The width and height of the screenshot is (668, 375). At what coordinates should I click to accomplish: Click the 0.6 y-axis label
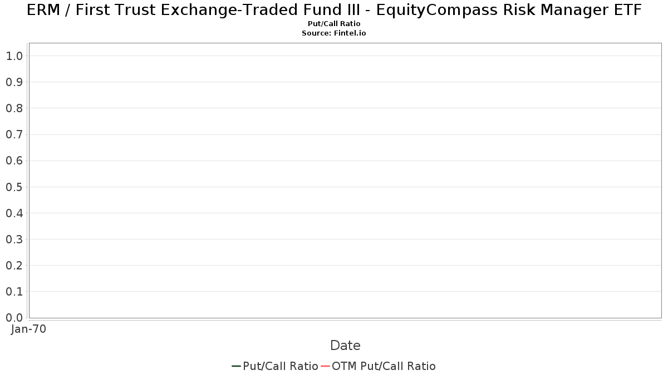(x=14, y=161)
